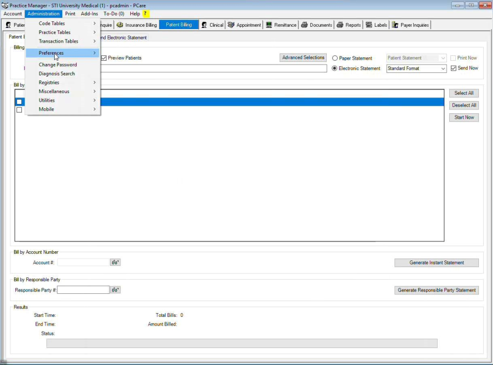Image resolution: width=493 pixels, height=365 pixels.
Task: Choose Change Password from Administration menu
Action: pos(58,64)
